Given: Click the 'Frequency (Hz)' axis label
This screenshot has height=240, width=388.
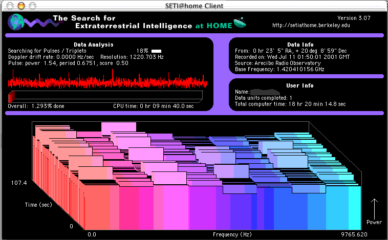Looking at the screenshot, I should [232, 234].
